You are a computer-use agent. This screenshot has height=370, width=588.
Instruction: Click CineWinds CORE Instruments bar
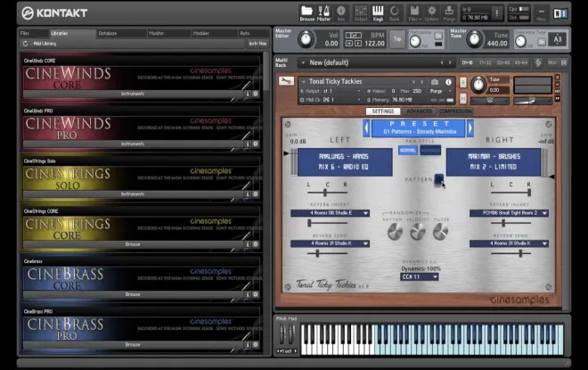click(x=133, y=94)
